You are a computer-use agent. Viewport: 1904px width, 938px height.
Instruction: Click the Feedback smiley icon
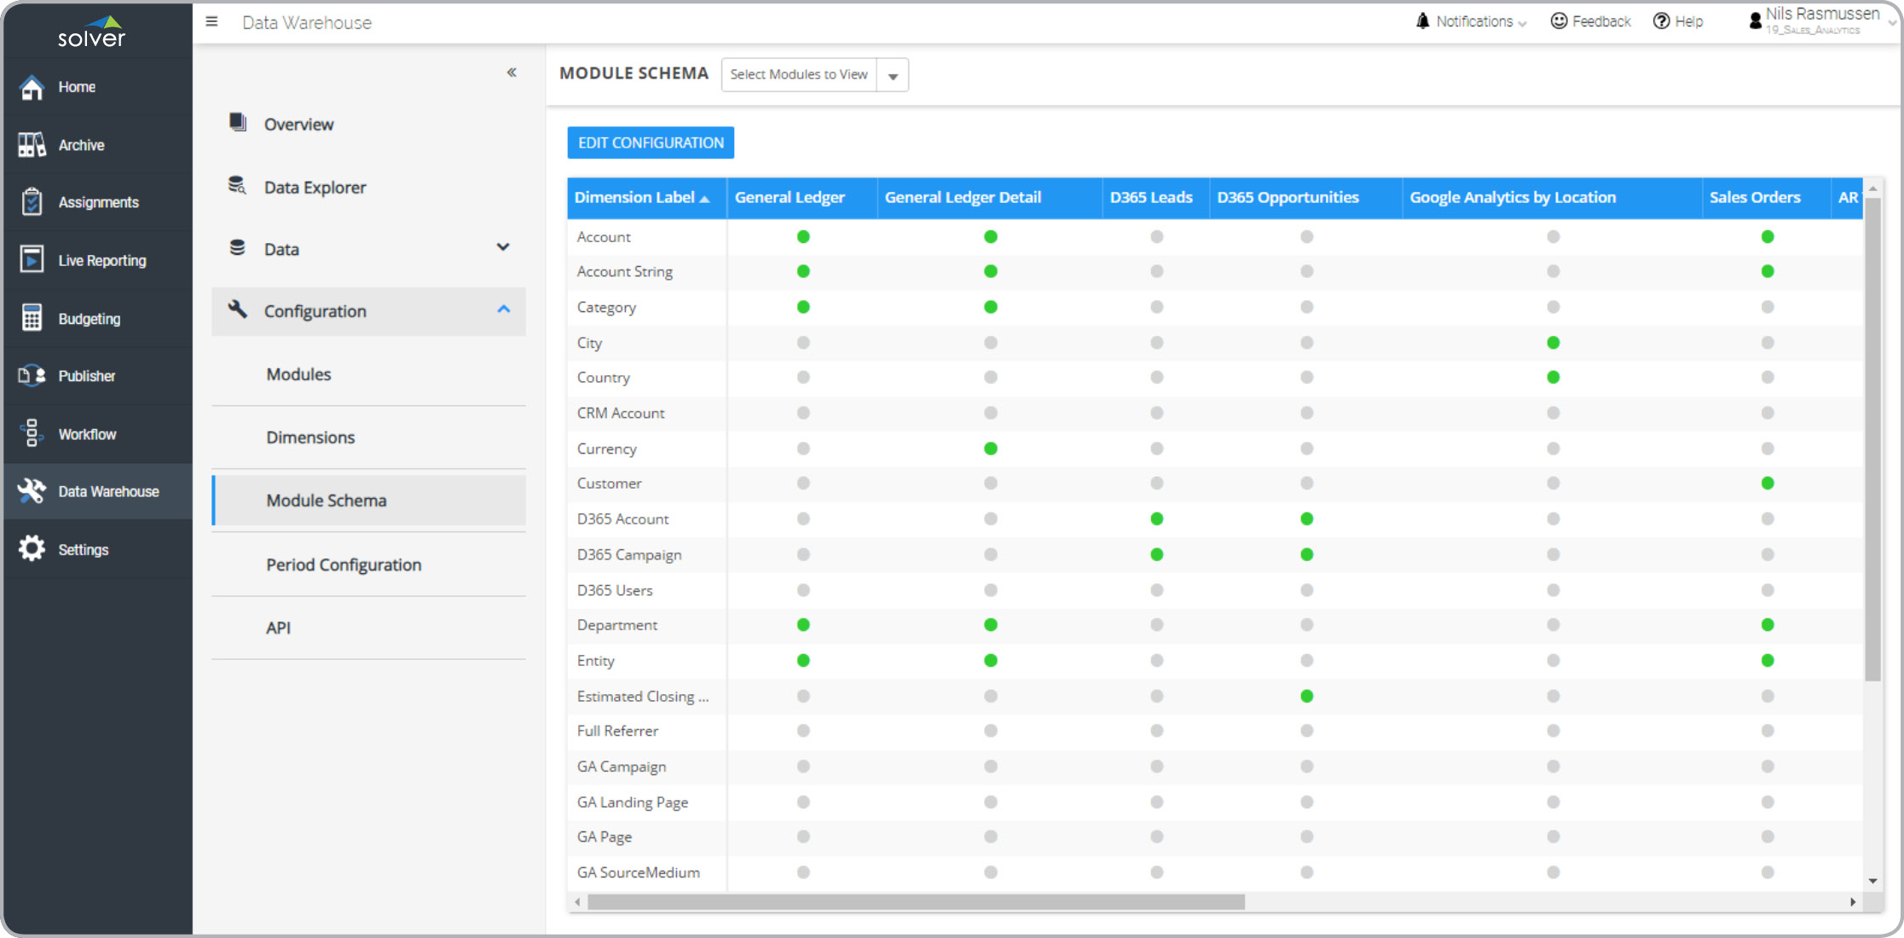(1559, 21)
